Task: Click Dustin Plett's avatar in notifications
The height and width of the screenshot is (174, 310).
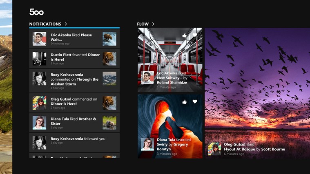Action: pos(39,59)
